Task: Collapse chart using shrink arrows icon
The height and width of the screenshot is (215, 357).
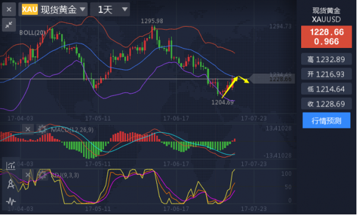Action: click(x=9, y=24)
